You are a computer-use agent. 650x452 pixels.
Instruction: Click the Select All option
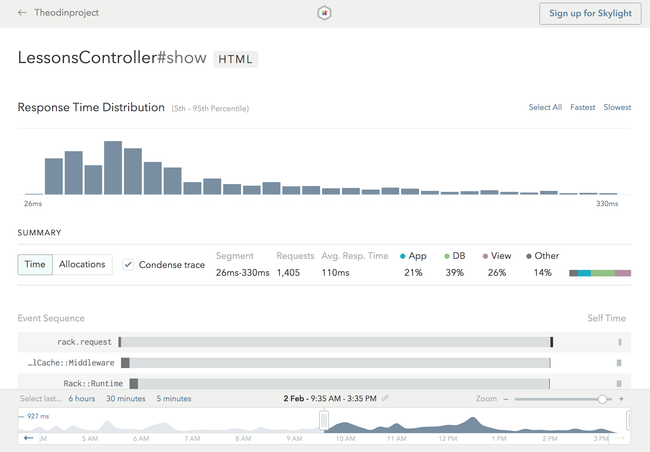coord(545,107)
